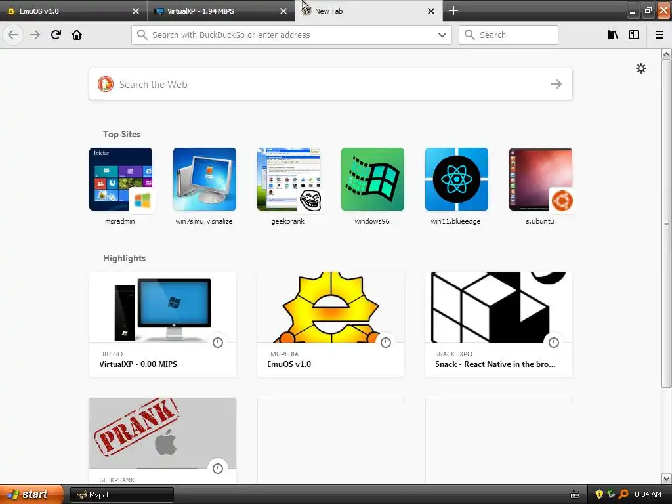Switch to the EmuOS v1.0 tab

click(x=73, y=11)
